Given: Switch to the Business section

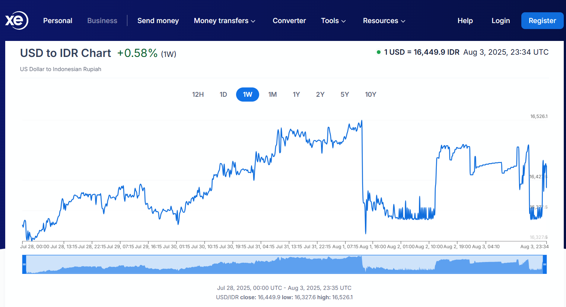Looking at the screenshot, I should coord(102,21).
